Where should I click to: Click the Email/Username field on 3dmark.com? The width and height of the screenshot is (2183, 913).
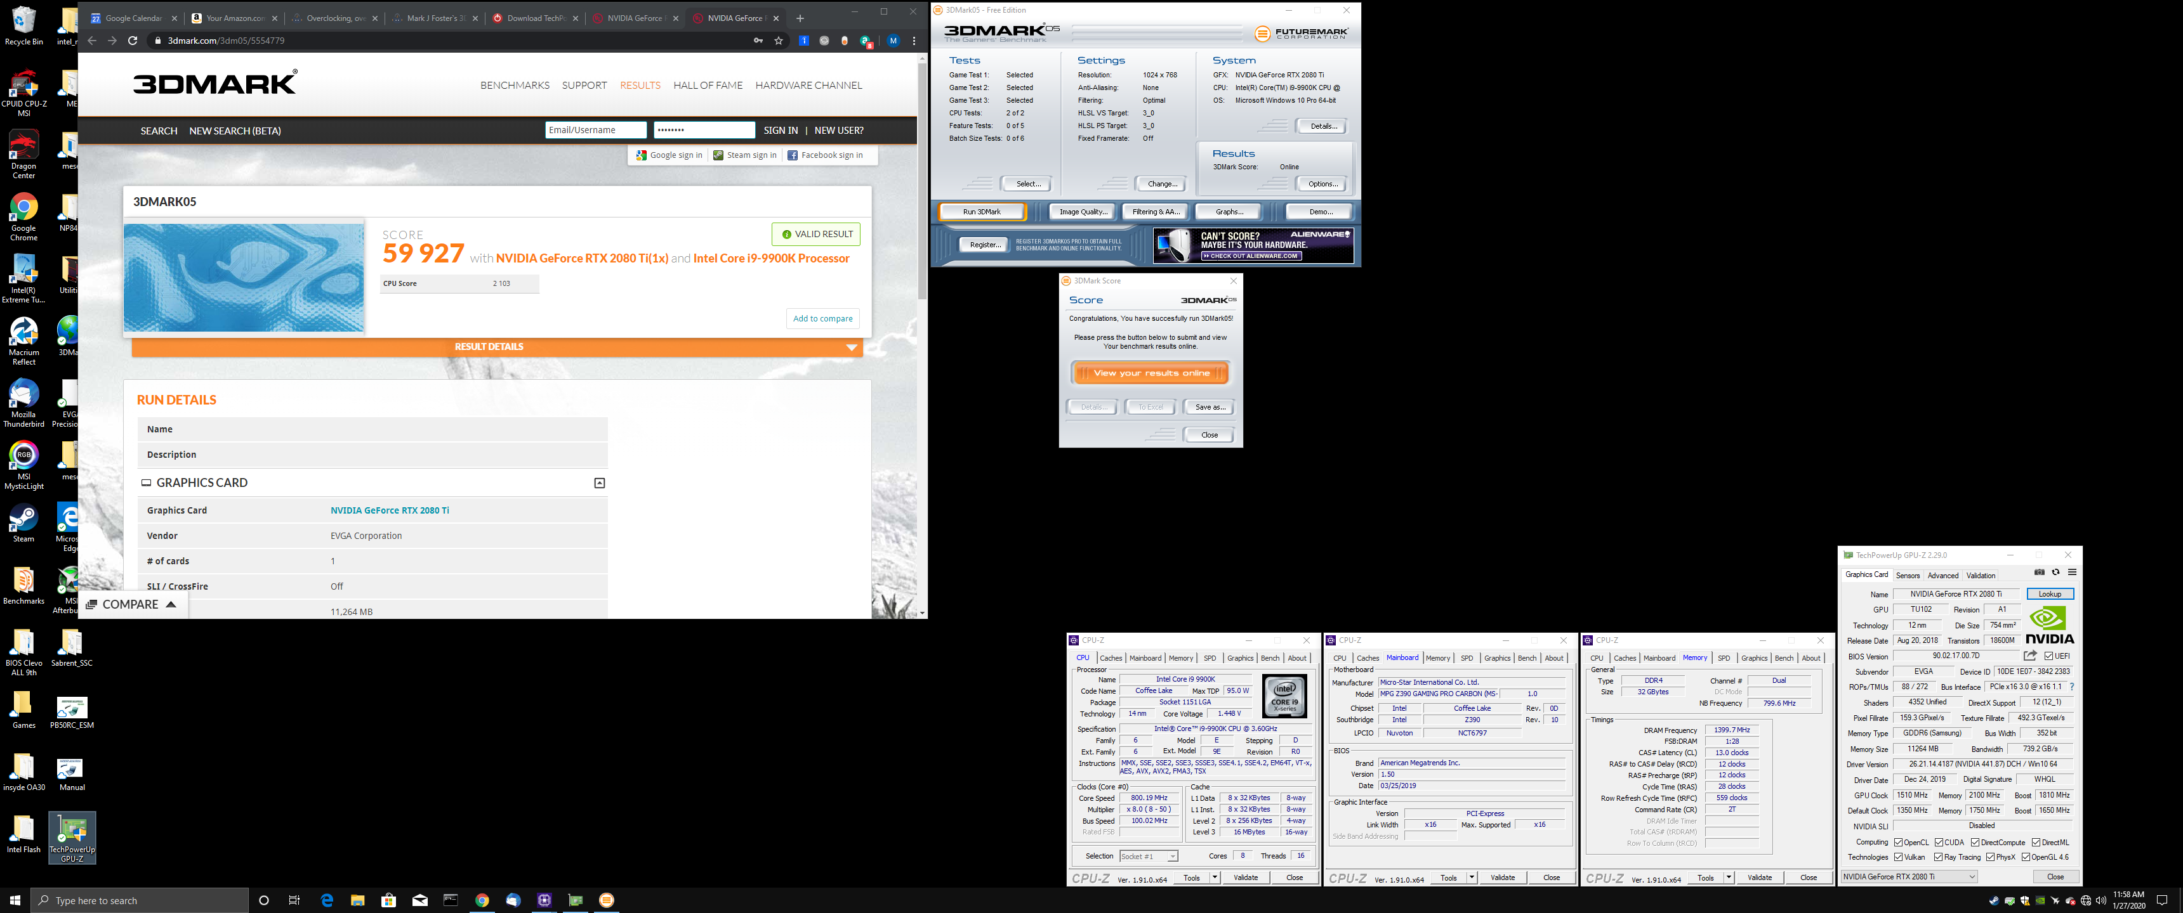point(596,129)
